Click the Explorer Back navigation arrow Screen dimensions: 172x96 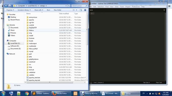click(6, 6)
